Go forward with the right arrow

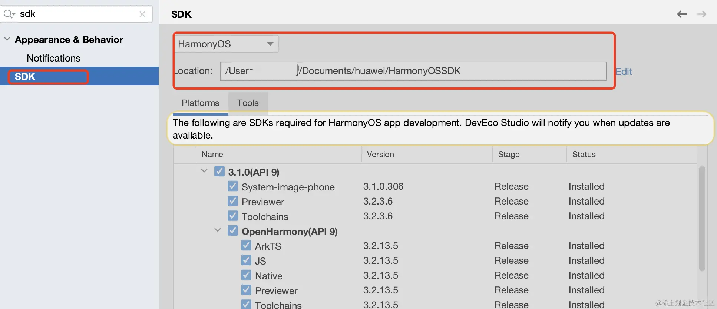point(702,14)
